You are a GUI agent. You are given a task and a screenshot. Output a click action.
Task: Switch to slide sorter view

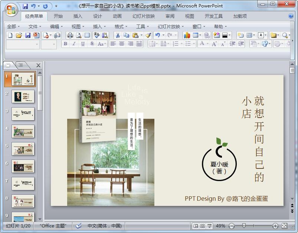[202, 226]
